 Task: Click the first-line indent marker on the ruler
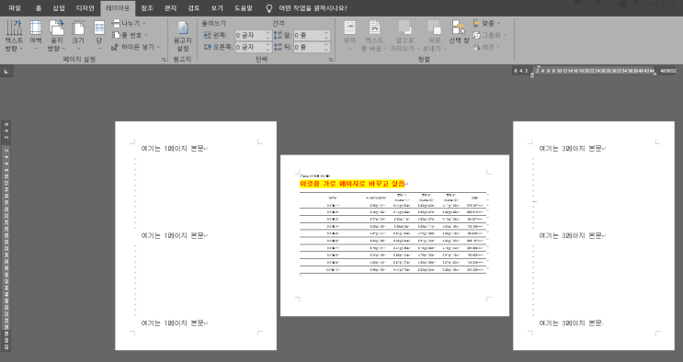point(539,67)
